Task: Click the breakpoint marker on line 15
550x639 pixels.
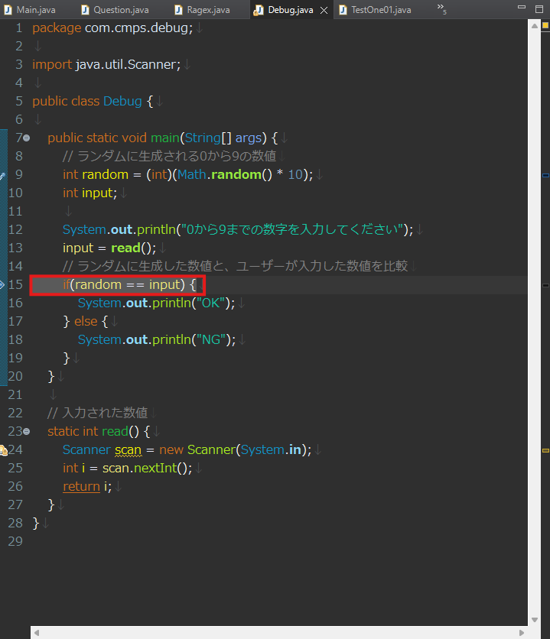Action: (3, 284)
